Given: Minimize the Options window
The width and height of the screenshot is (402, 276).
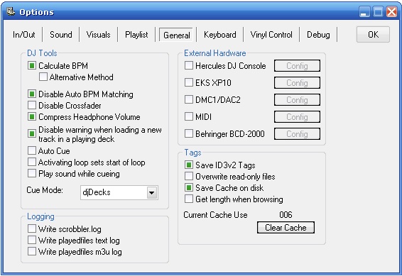Looking at the screenshot, I should 364,12.
